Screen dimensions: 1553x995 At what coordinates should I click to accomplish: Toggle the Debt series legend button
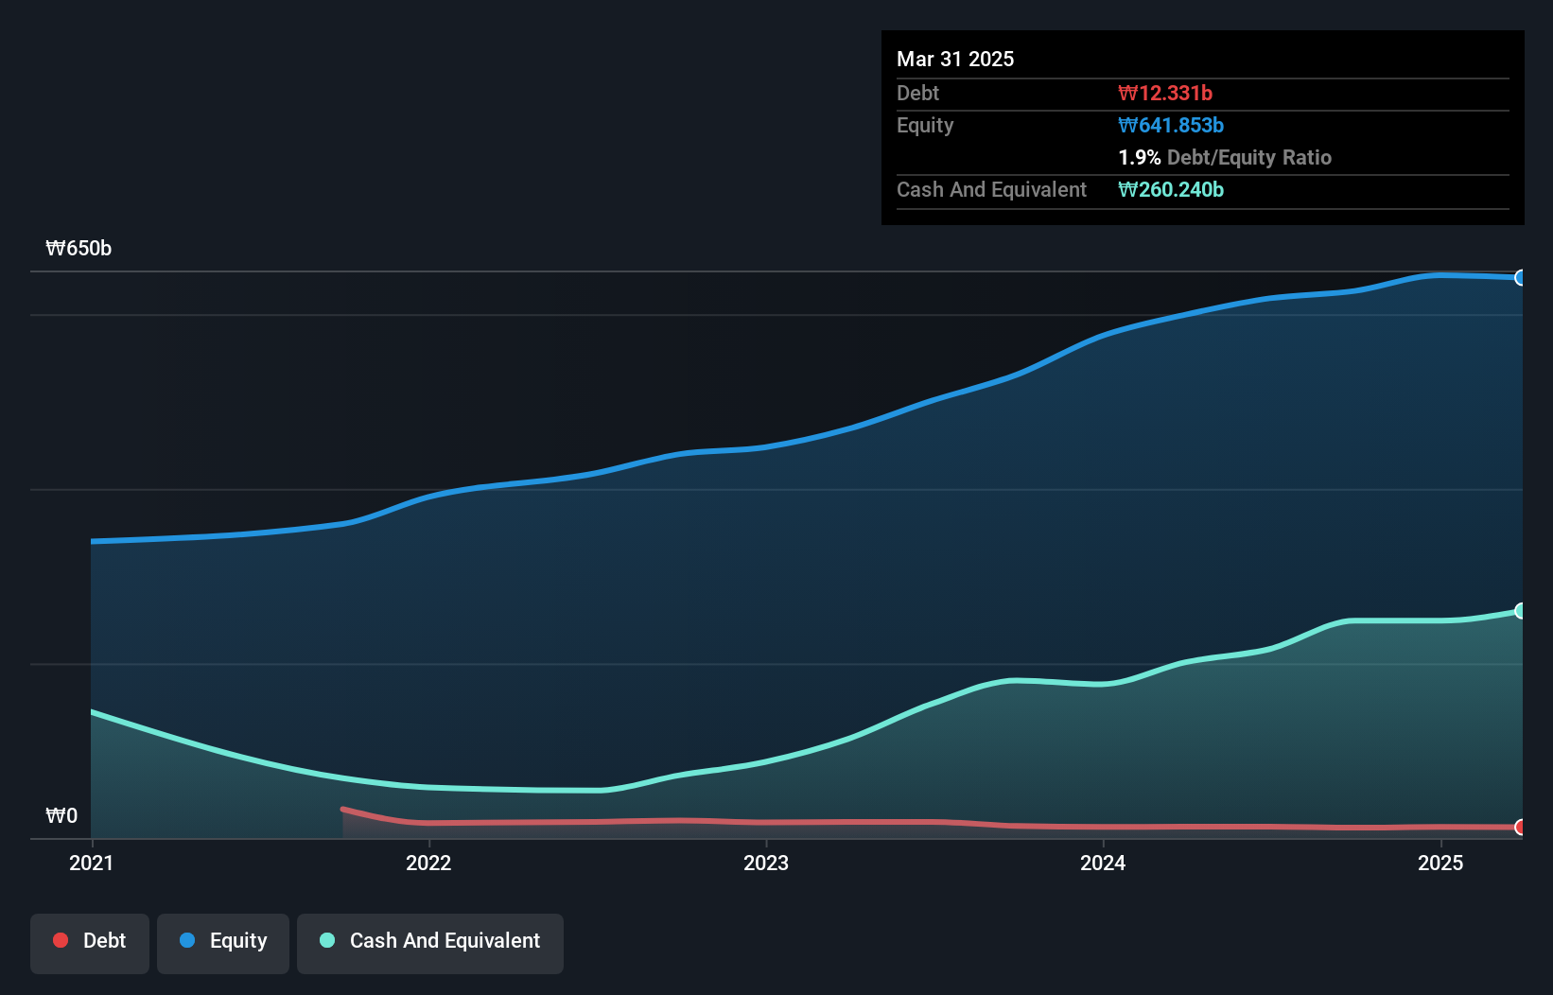pos(90,943)
